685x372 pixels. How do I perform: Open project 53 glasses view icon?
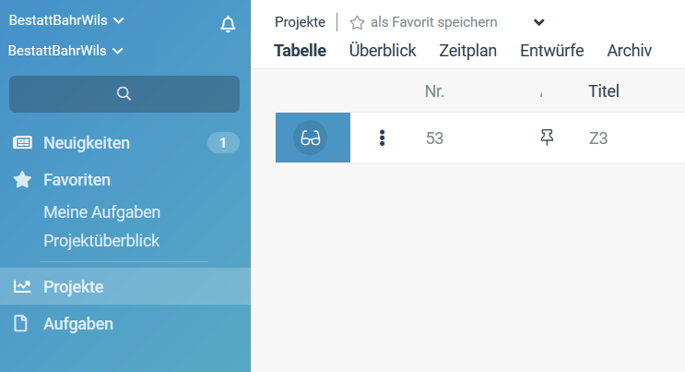311,138
